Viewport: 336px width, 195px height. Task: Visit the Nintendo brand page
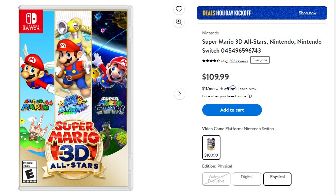[210, 33]
